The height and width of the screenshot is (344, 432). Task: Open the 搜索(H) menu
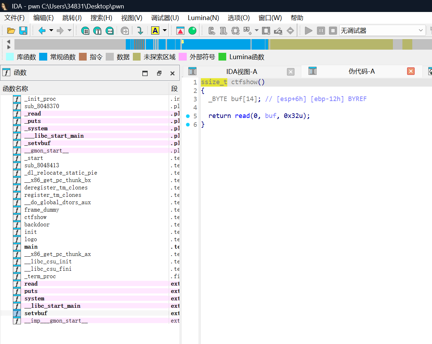(x=101, y=18)
